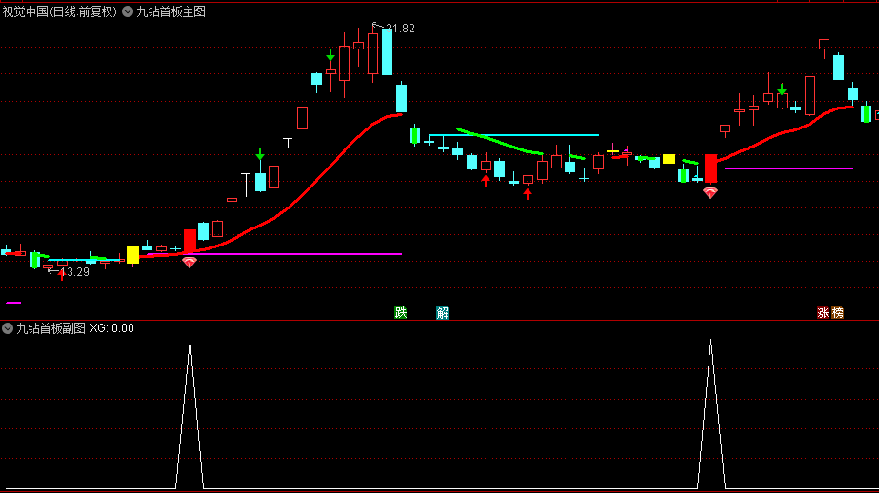Click the cyan 解 event marker
This screenshot has height=493, width=879.
[x=442, y=312]
